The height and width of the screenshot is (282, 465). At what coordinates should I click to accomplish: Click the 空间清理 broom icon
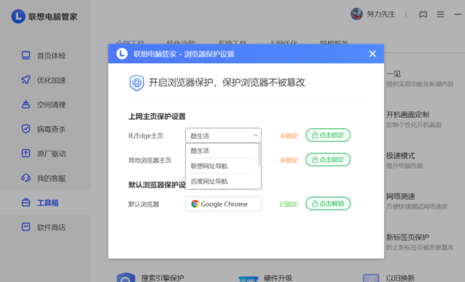point(26,105)
